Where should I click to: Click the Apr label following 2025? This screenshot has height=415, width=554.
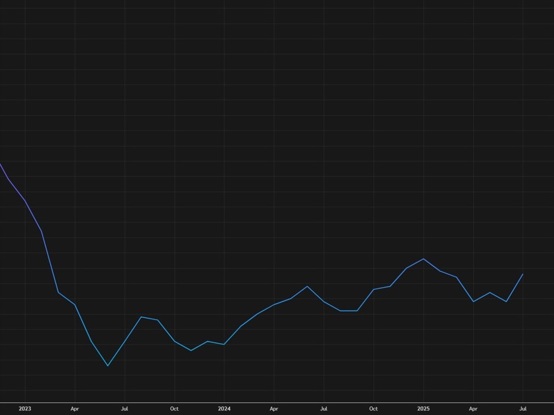point(473,409)
